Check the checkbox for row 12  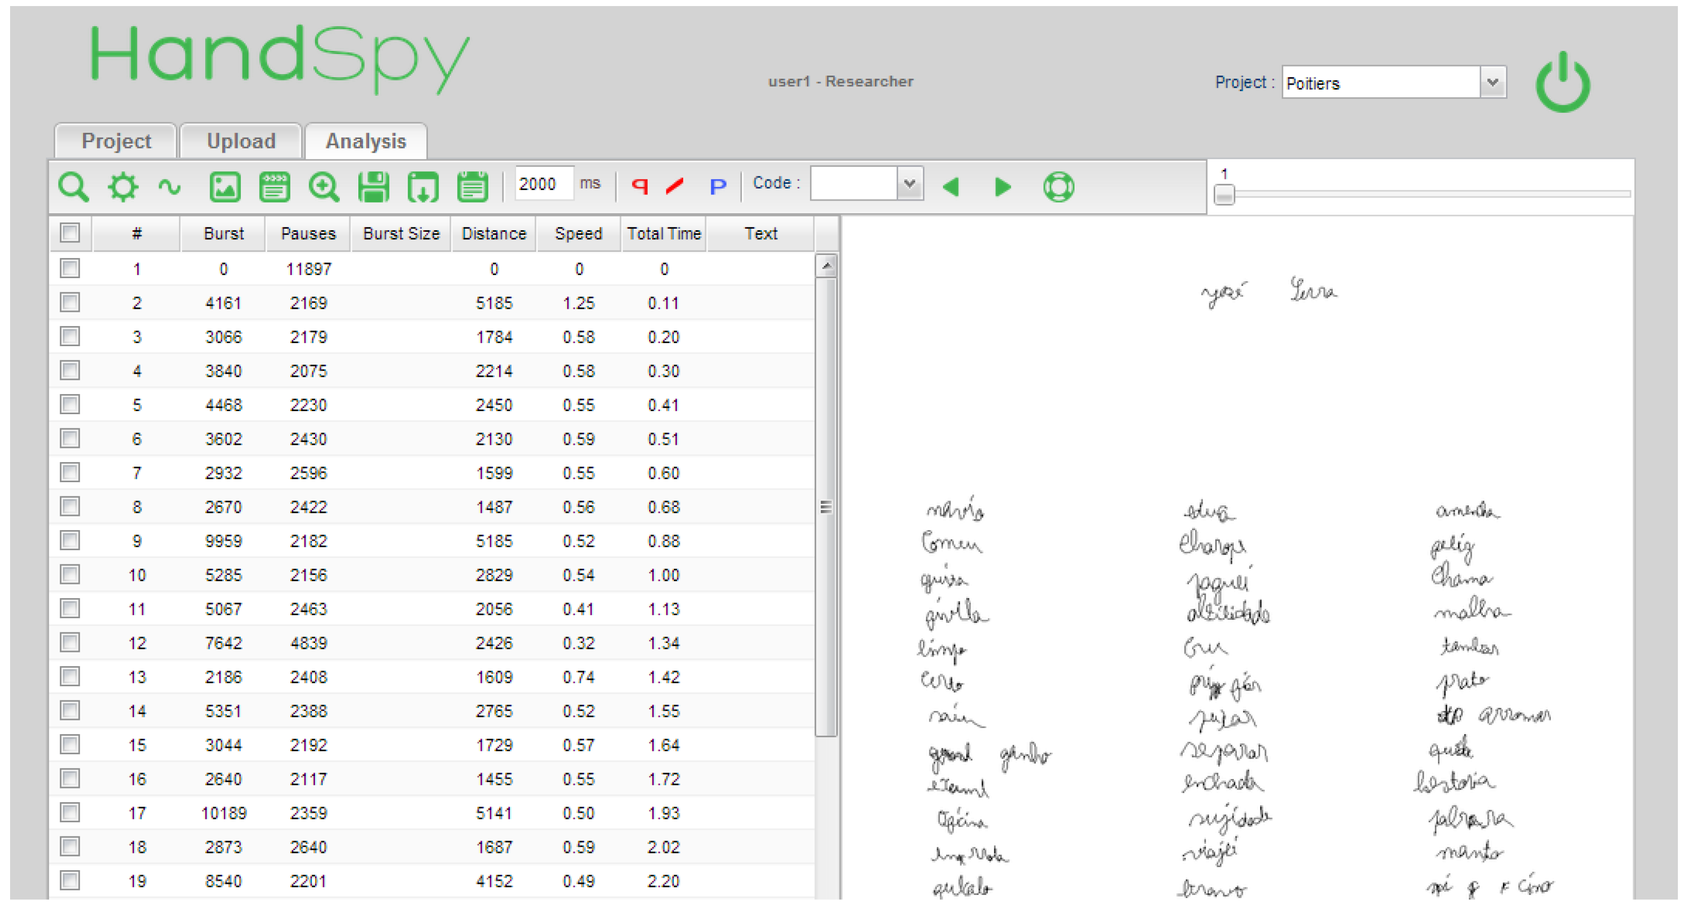(70, 642)
